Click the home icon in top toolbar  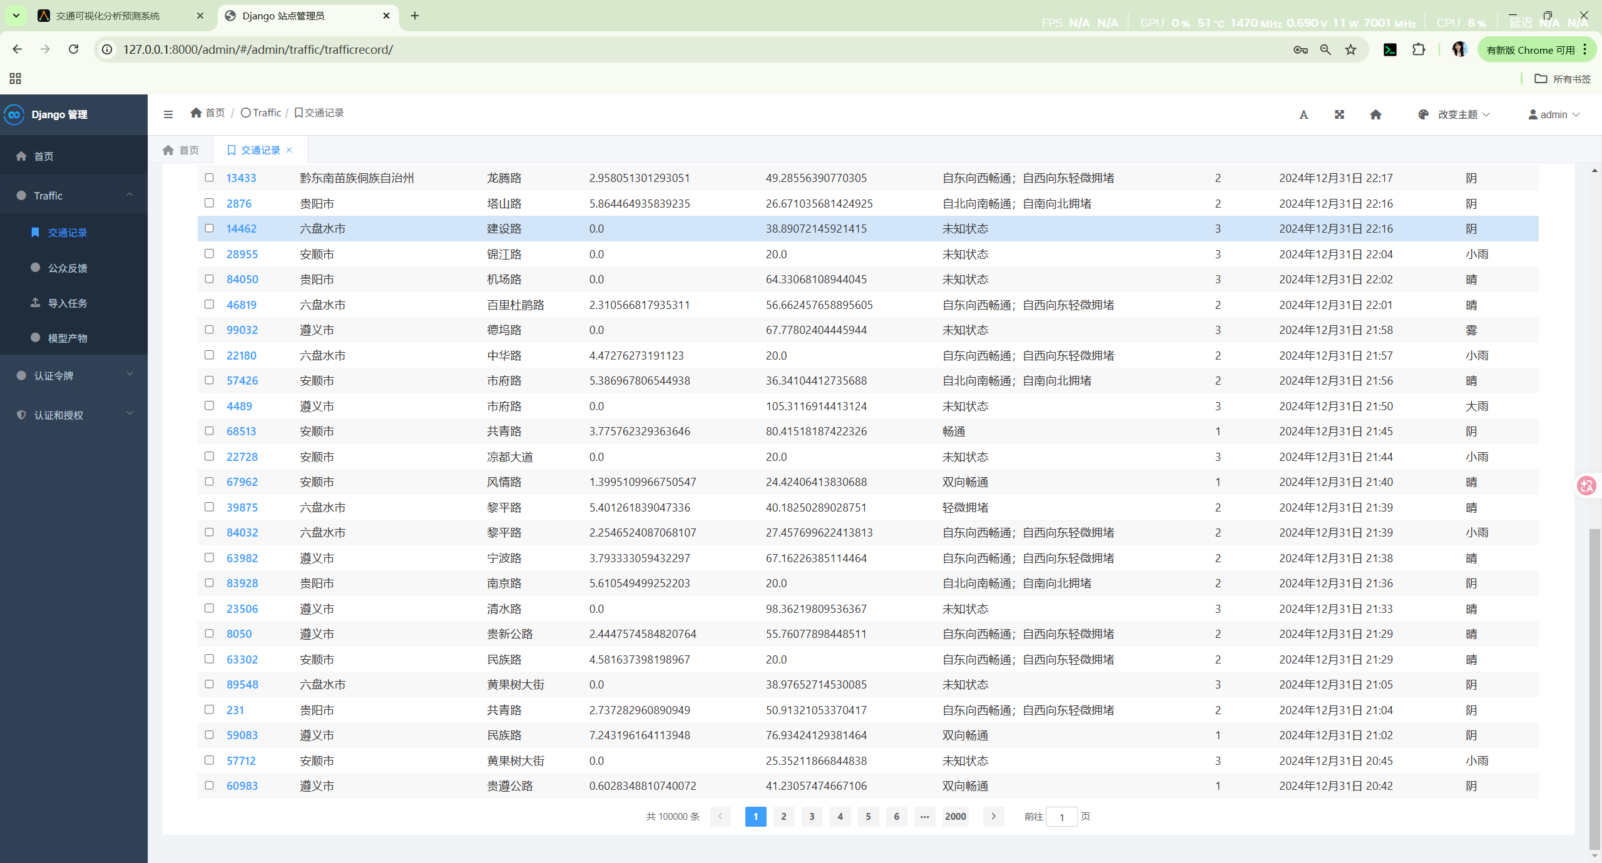point(1375,114)
